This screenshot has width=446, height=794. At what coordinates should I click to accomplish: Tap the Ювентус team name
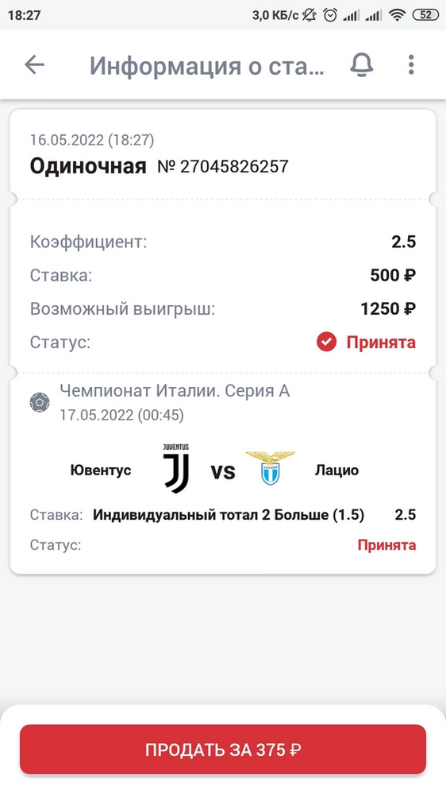(x=101, y=470)
